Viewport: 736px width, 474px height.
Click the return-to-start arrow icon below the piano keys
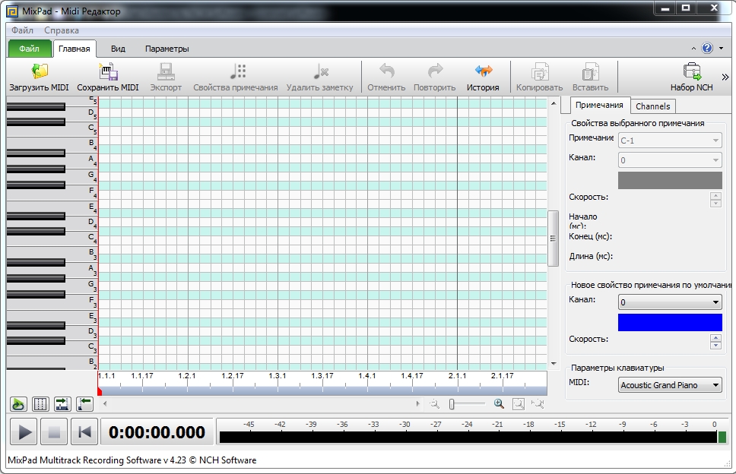tap(84, 404)
